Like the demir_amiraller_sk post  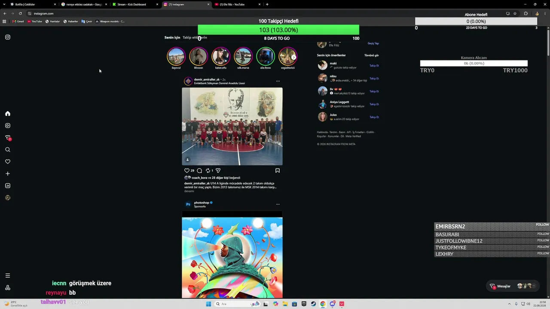point(186,170)
